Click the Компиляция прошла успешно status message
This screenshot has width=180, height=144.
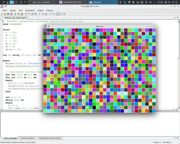18,142
